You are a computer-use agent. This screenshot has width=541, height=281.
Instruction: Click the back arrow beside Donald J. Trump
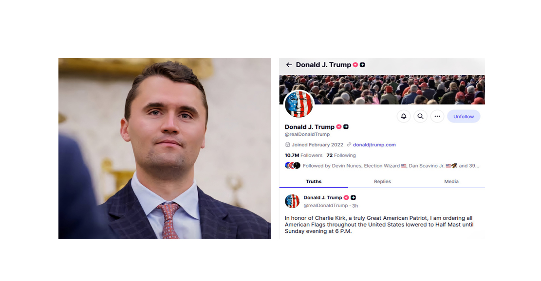289,65
